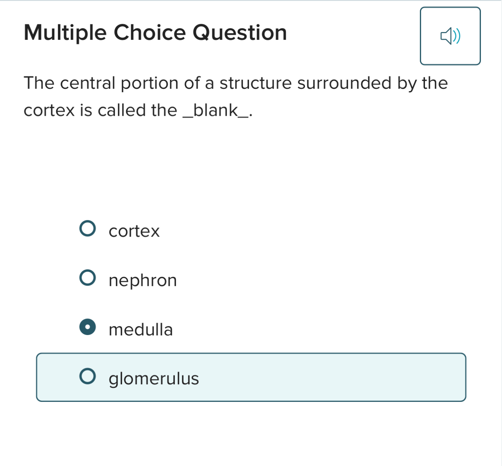Click the nephron answer label text
Viewport: 502px width, 466px height.
142,280
